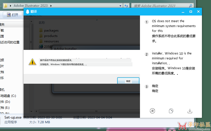Click the yellow warning icon in the dialog
The image size is (211, 131).
click(32, 62)
